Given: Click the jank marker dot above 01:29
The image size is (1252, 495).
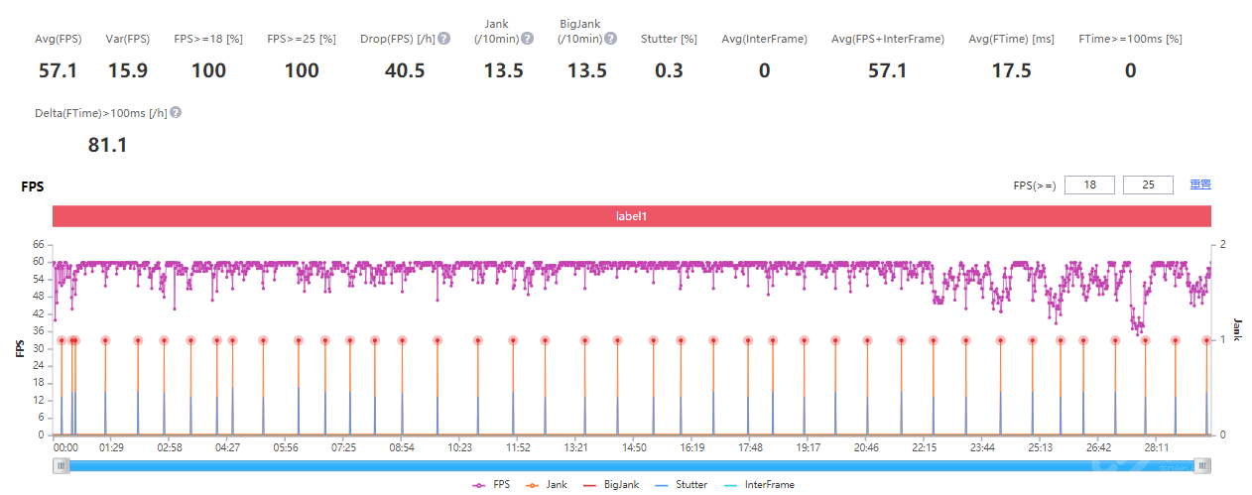Looking at the screenshot, I should 105,340.
